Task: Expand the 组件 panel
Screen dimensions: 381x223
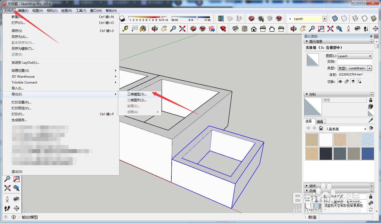Action: click(x=306, y=186)
